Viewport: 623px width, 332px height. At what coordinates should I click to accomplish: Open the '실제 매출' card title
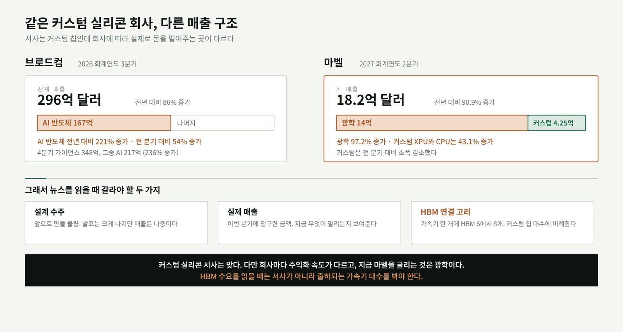tap(243, 212)
